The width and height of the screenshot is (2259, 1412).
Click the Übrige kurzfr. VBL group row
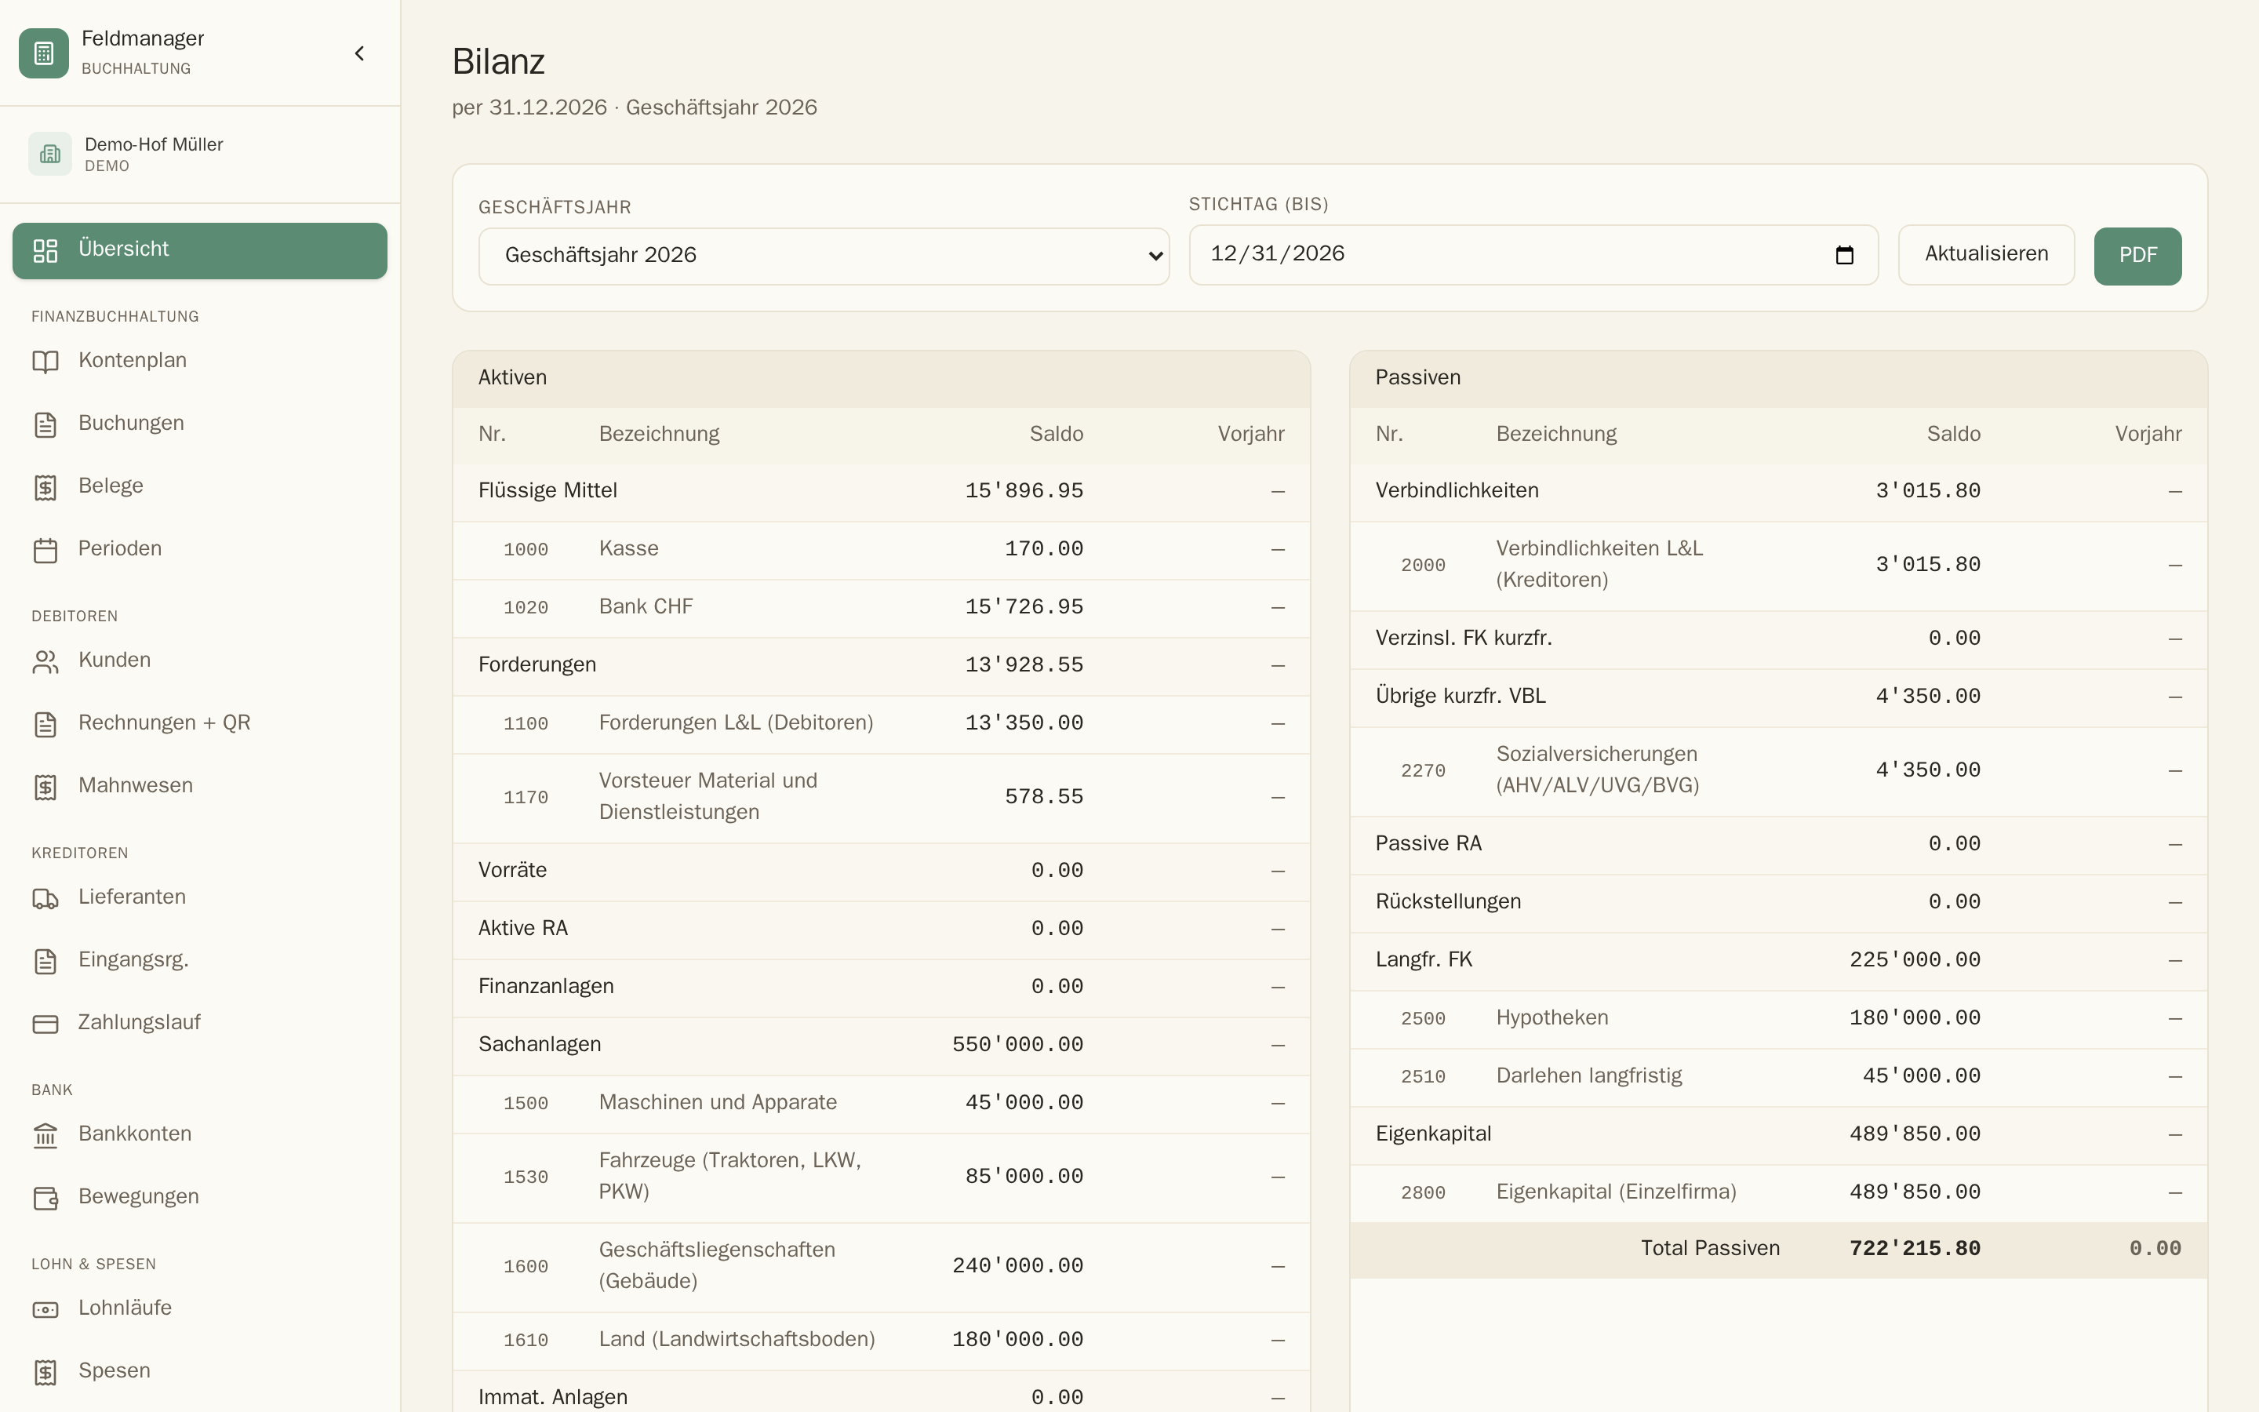click(1778, 697)
